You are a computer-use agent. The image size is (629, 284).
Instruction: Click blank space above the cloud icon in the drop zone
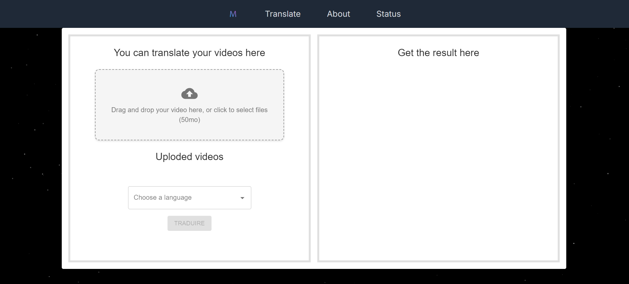pyautogui.click(x=190, y=78)
